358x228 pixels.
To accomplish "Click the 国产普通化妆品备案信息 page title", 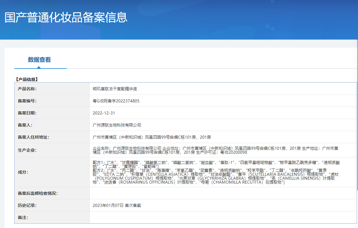I will [66, 18].
